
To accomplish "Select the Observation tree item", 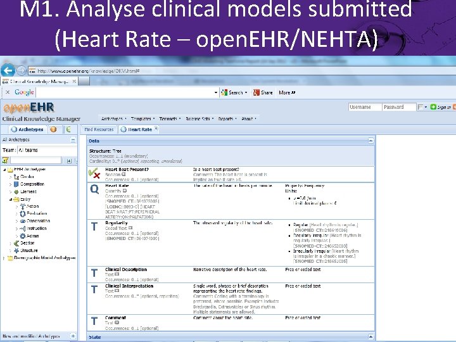I will coord(38,221).
